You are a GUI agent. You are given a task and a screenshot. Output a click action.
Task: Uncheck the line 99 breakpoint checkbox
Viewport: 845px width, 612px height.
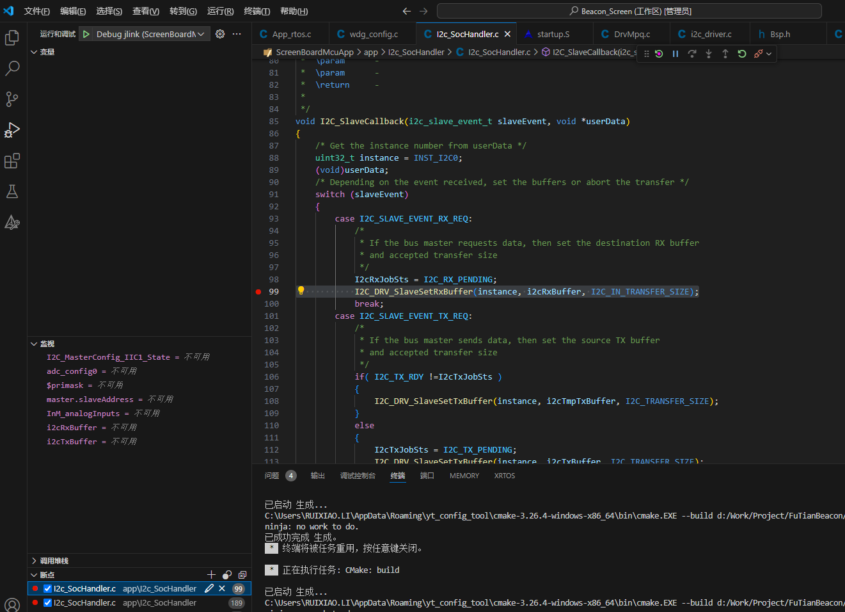[47, 588]
